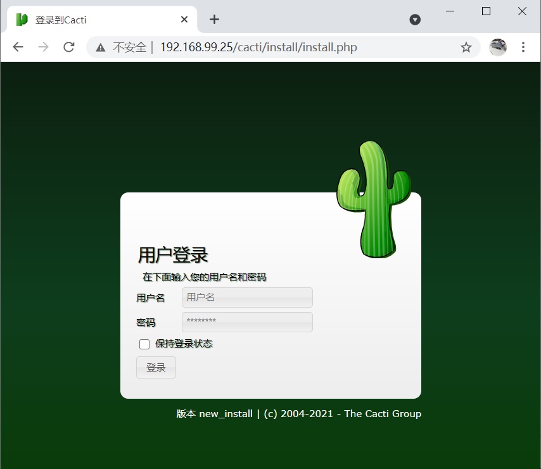Open a new browser tab

pyautogui.click(x=214, y=20)
